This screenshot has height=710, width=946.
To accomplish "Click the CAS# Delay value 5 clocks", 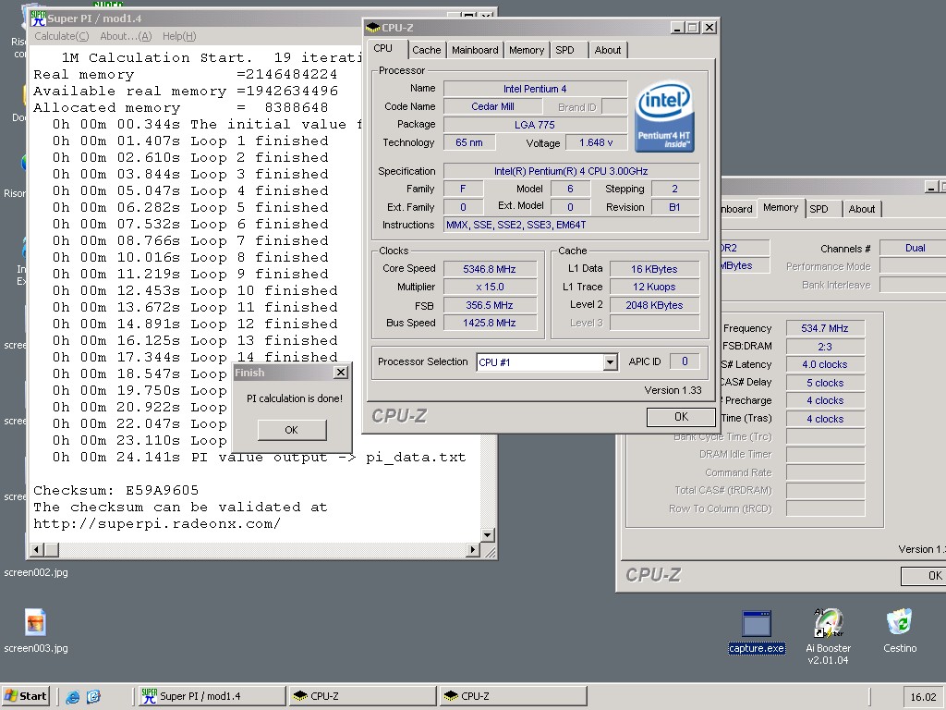I will click(825, 383).
